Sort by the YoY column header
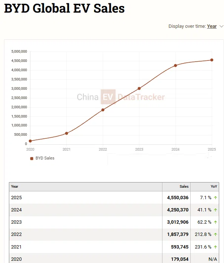The width and height of the screenshot is (224, 263). click(x=214, y=187)
